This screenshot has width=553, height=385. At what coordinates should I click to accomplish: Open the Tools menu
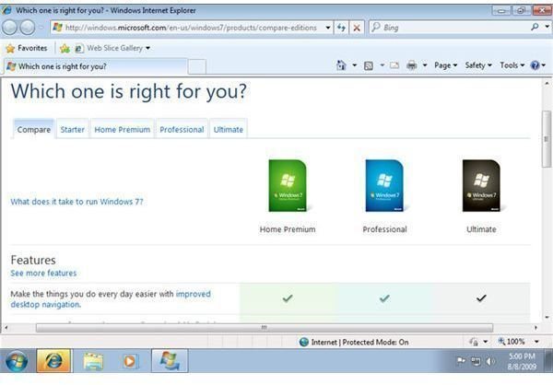(x=512, y=65)
